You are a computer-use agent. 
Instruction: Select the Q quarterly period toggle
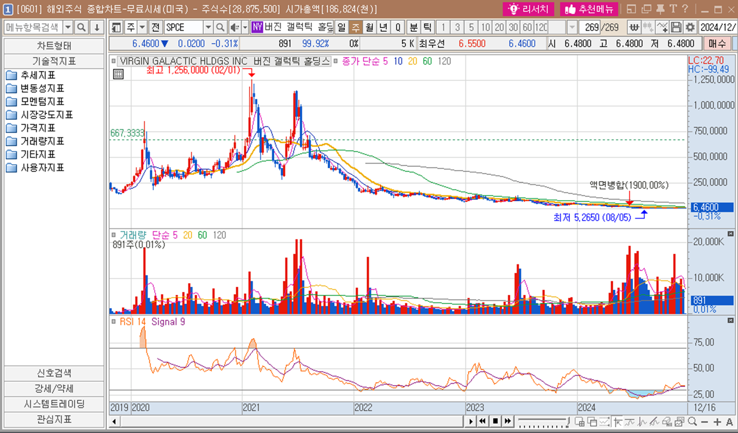point(398,27)
